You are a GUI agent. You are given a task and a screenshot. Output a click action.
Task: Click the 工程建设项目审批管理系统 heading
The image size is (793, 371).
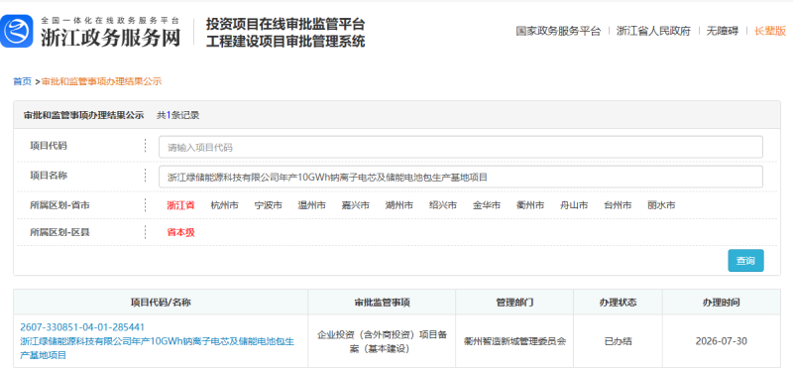(x=285, y=42)
